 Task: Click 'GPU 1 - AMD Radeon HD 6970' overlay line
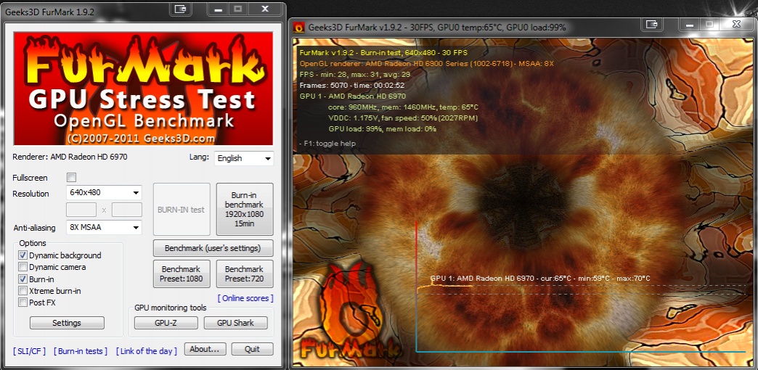pos(353,96)
